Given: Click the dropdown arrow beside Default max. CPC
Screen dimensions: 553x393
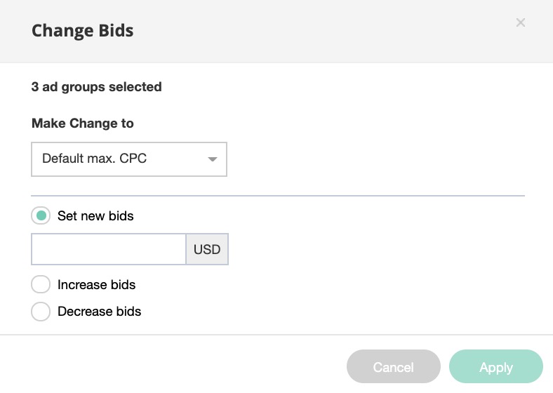Looking at the screenshot, I should [x=213, y=159].
